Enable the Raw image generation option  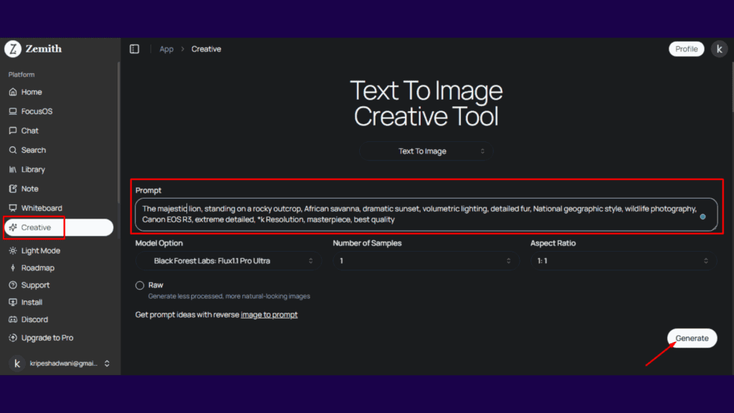click(140, 285)
